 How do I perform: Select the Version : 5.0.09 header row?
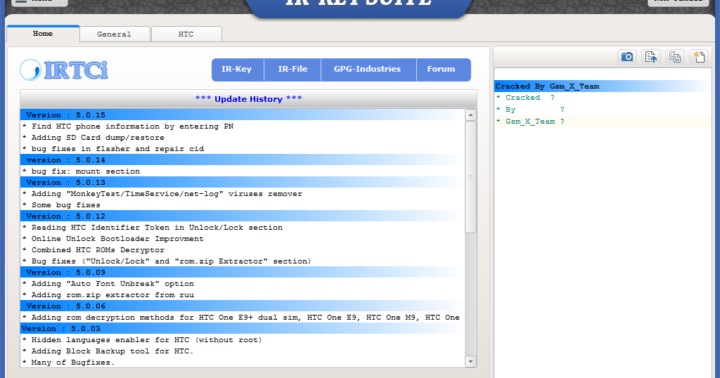[243, 272]
